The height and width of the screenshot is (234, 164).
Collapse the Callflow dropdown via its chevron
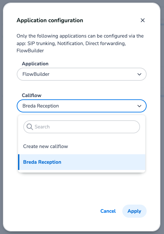point(139,106)
